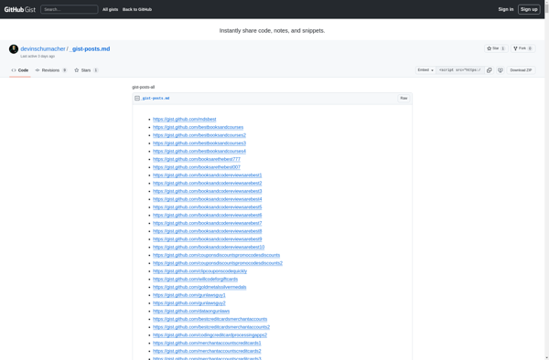Viewport: 549px width, 360px height.
Task: Click the open in desktop icon
Action: click(x=501, y=70)
